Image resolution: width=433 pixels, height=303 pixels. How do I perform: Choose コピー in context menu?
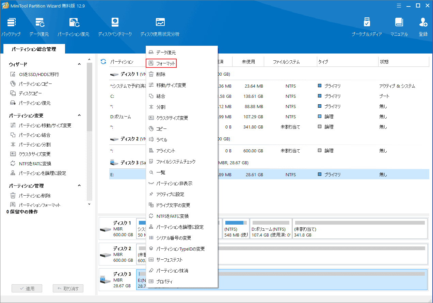(x=182, y=129)
